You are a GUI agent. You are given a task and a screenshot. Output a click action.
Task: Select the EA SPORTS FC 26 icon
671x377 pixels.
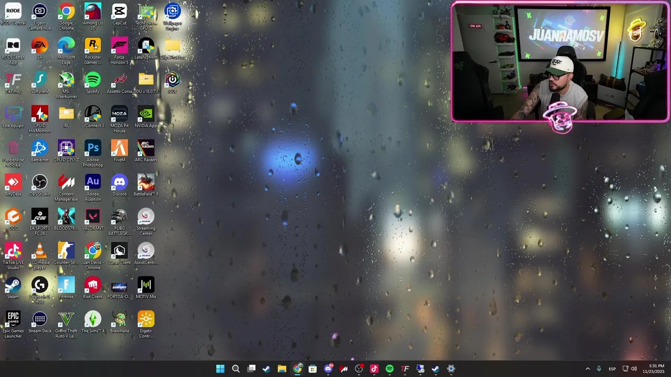pos(40,222)
